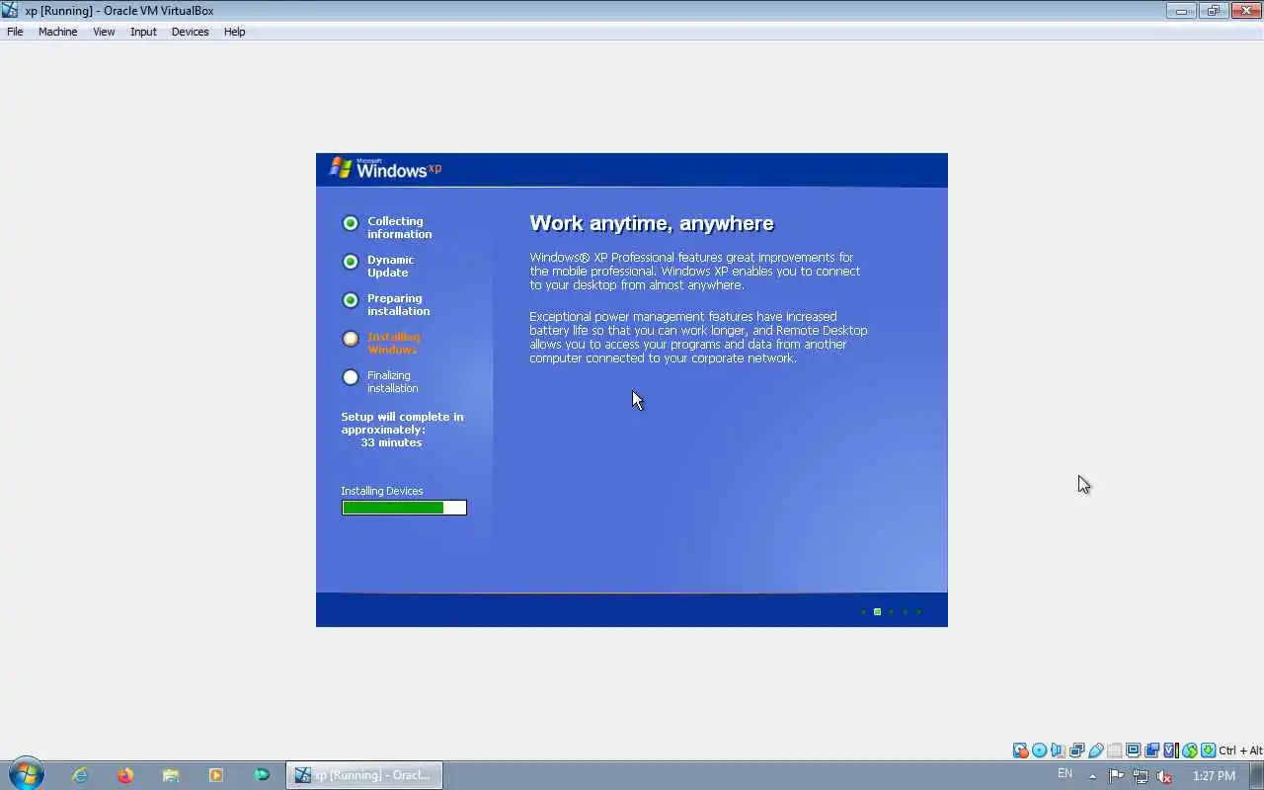Restore down the VirtualBox window
This screenshot has width=1264, height=790.
[x=1213, y=11]
